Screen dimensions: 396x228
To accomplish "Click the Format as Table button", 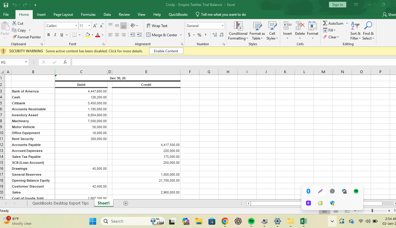I will 257,31.
